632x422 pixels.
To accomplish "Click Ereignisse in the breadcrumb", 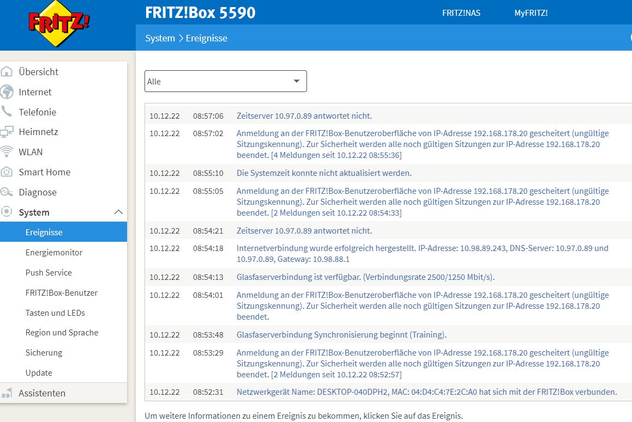I will pos(206,38).
